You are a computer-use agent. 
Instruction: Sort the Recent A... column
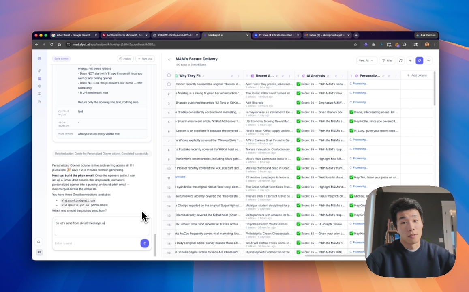click(277, 76)
